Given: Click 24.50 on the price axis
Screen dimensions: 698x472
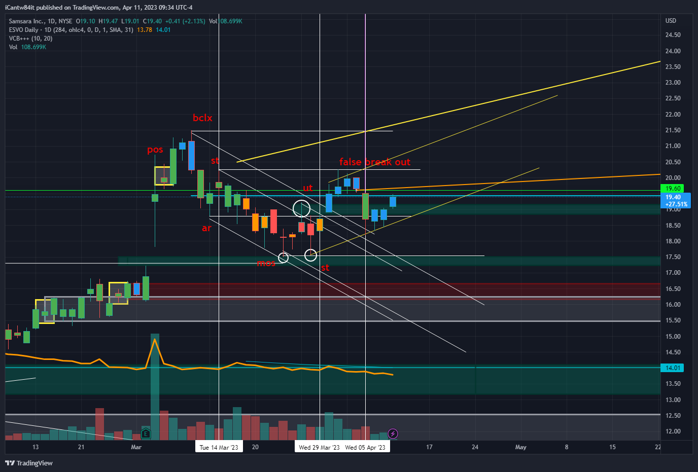Looking at the screenshot, I should 673,35.
